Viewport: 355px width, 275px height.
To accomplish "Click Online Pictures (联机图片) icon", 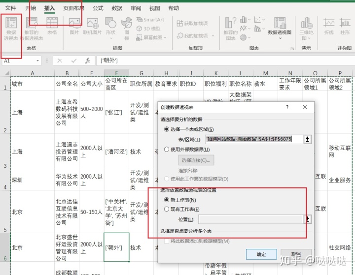I will 92,26.
